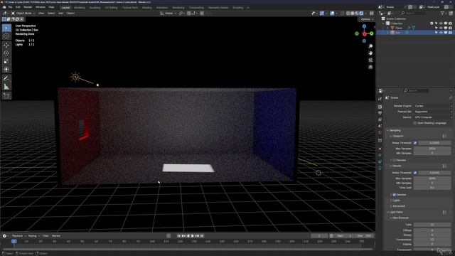Hide the Plane object using its eye icon
Screen dimensions: 455x256
coord(441,28)
